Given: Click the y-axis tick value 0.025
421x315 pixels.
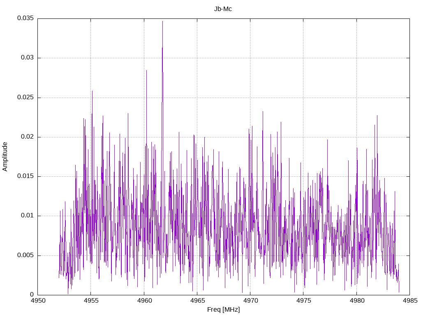Looking at the screenshot, I should tap(25, 97).
